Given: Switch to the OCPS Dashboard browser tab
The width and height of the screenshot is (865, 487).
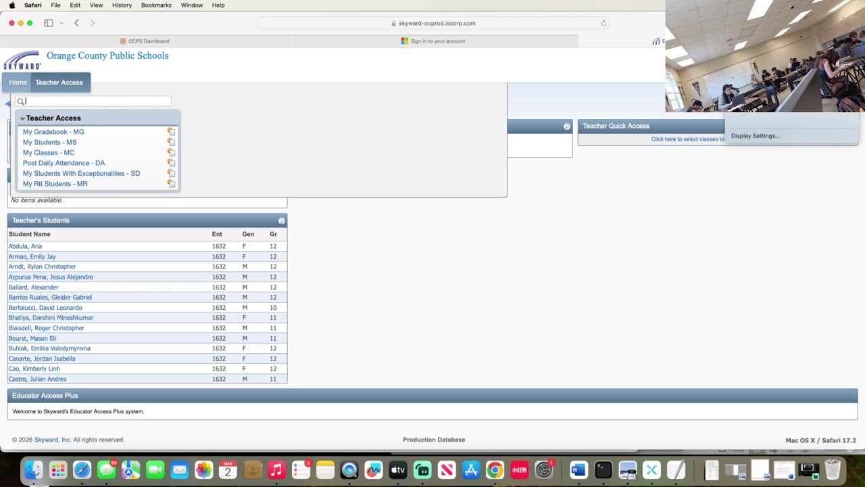Looking at the screenshot, I should pos(145,41).
